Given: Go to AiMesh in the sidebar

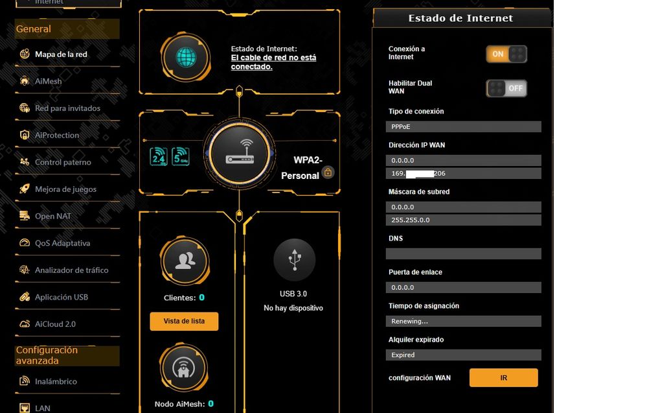Looking at the screenshot, I should click(49, 82).
